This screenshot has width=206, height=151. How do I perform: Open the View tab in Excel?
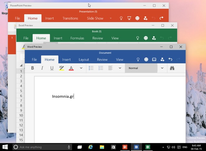click(115, 38)
